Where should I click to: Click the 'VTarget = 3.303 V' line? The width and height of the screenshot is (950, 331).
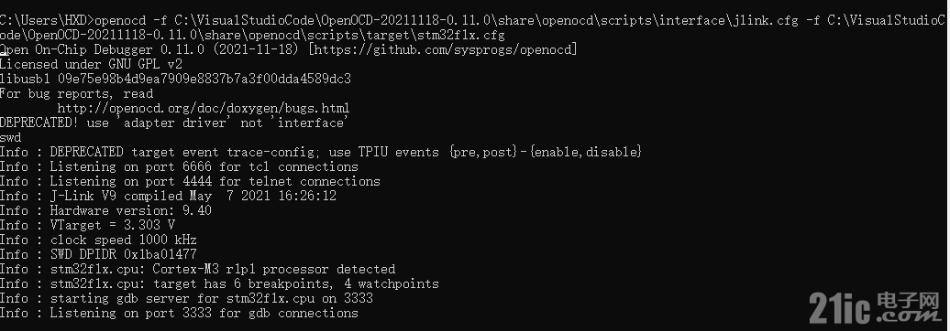(x=87, y=225)
